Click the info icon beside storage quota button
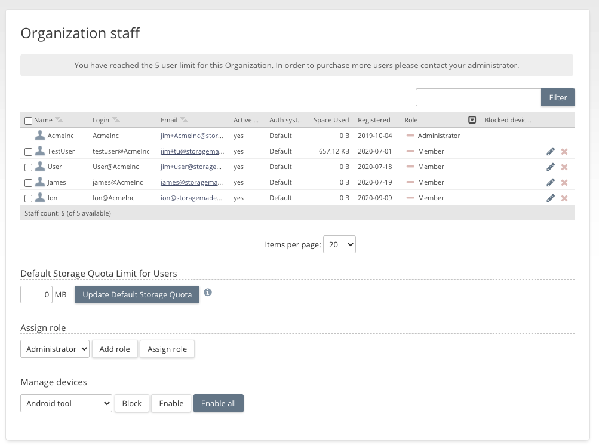The image size is (599, 448). [208, 293]
